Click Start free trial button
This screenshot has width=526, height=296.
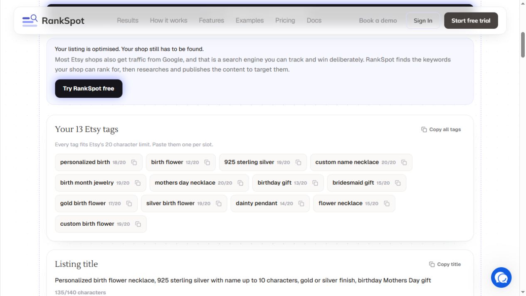(x=471, y=20)
